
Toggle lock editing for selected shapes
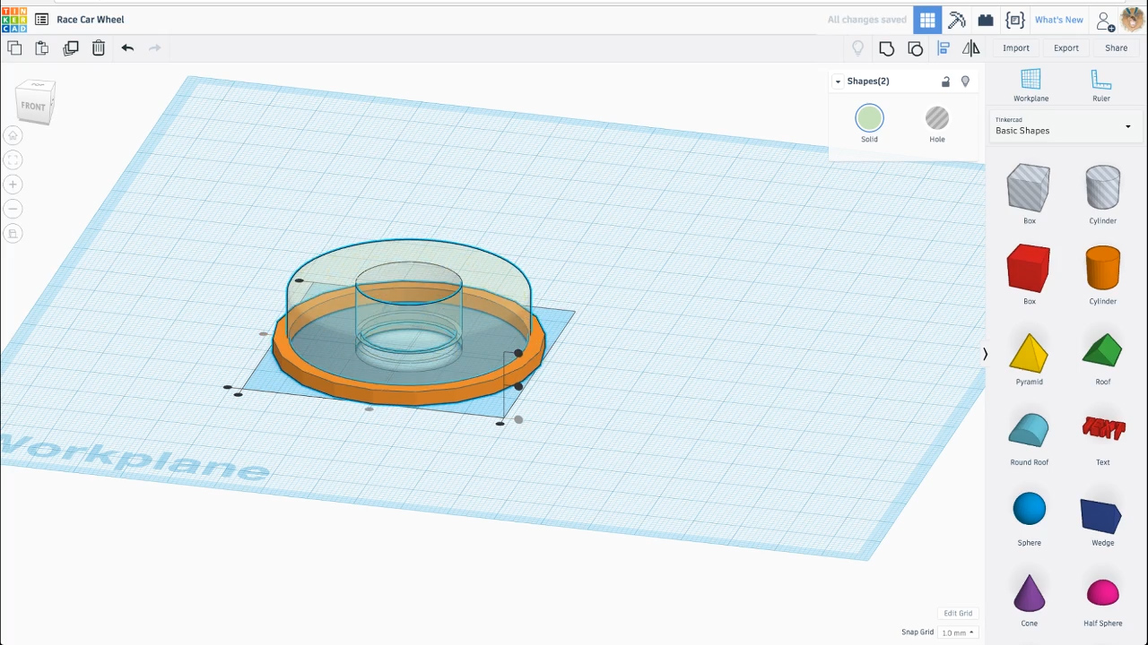[945, 82]
